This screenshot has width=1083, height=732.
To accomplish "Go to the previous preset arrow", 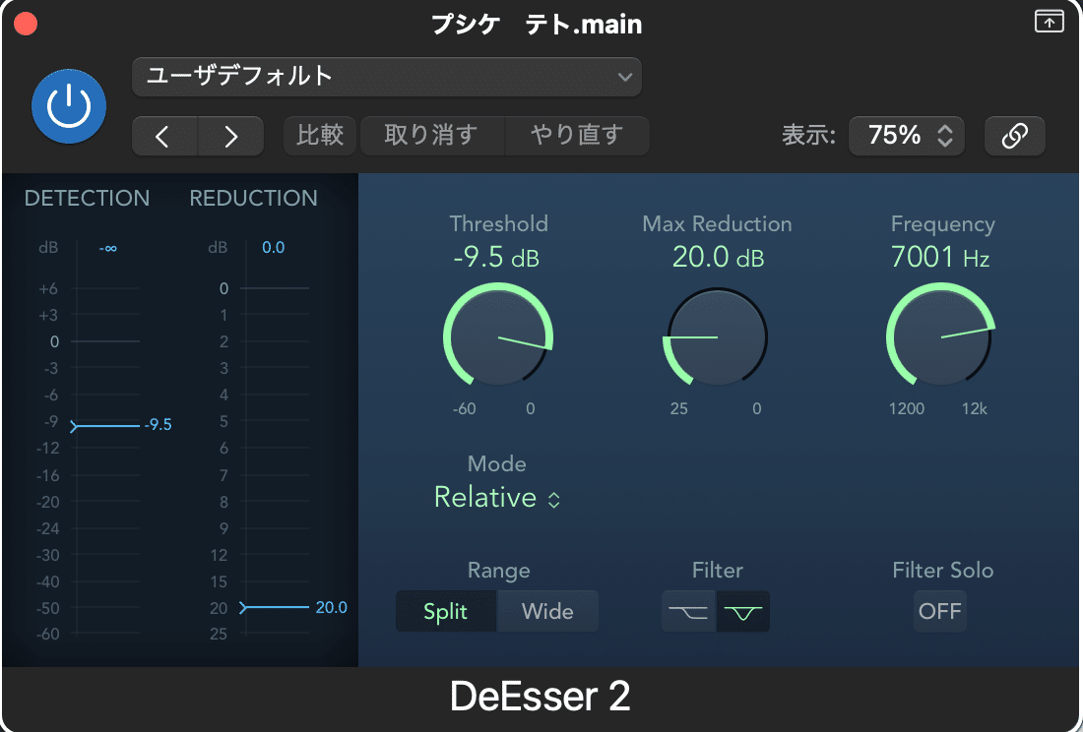I will [x=164, y=136].
